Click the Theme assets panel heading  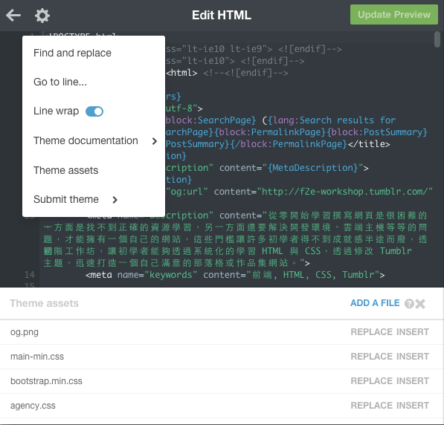pos(44,303)
